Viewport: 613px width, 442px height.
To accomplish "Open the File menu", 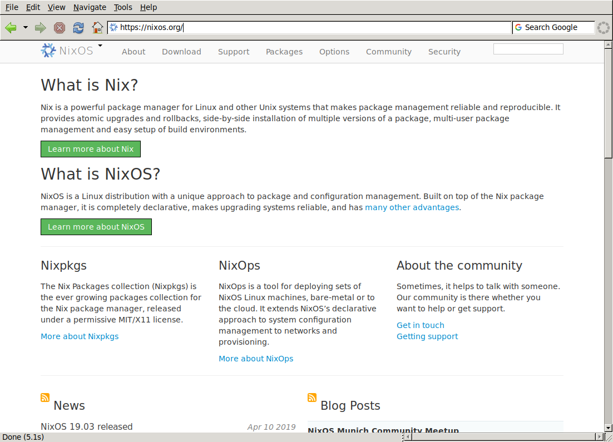I will click(12, 7).
